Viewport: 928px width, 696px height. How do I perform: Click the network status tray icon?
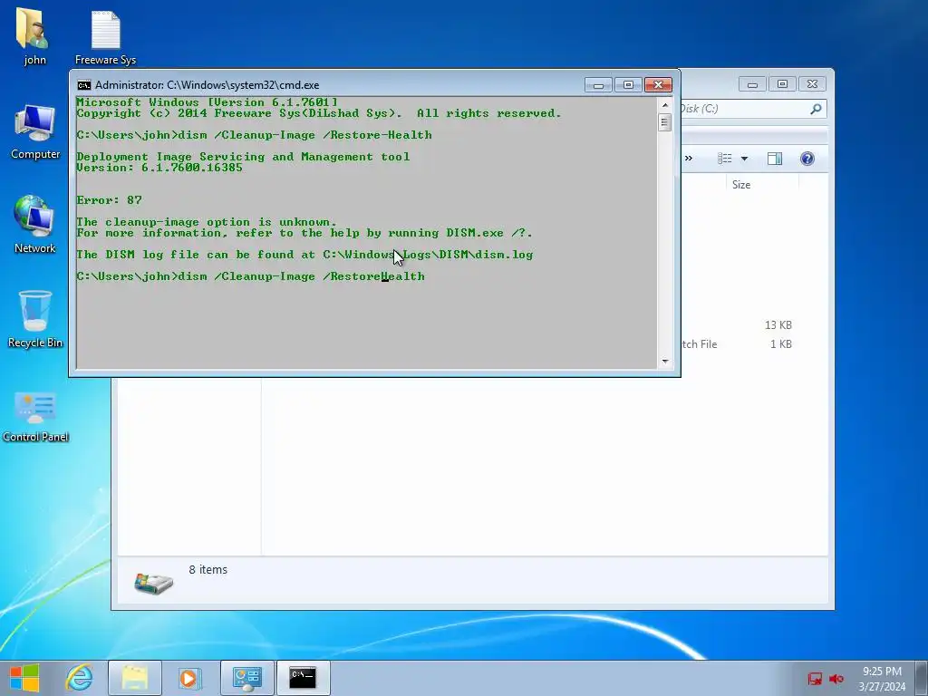point(815,679)
